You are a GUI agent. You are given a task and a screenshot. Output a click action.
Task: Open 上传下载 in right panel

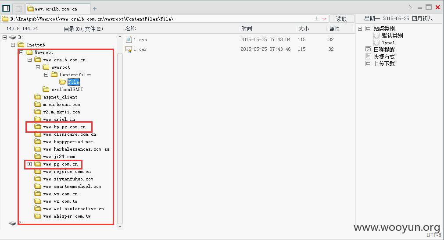point(384,64)
